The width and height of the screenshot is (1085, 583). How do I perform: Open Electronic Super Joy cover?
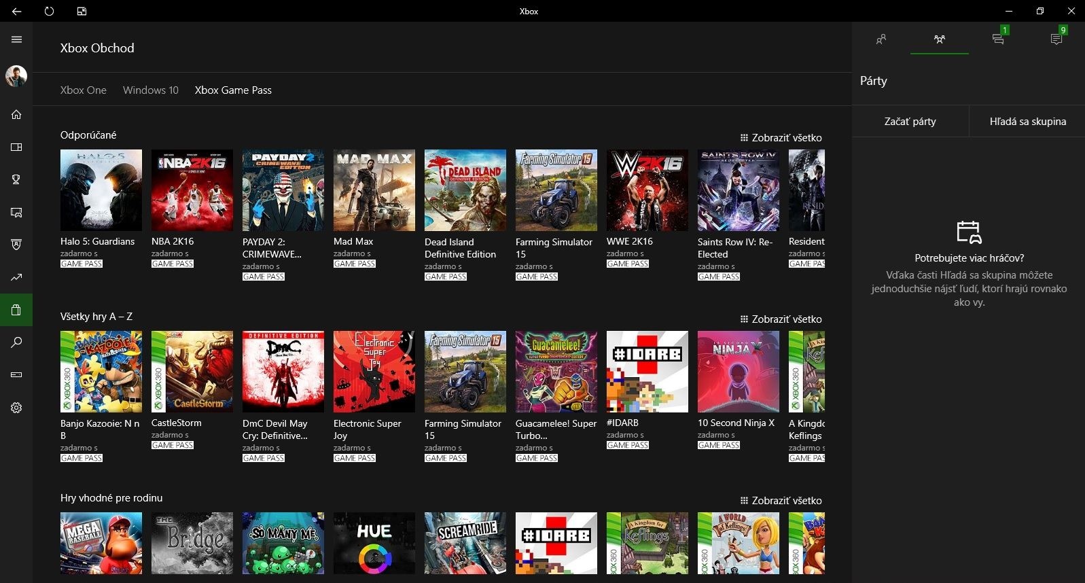click(374, 372)
